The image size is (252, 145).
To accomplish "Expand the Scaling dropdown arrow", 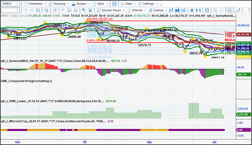I will coord(166,10).
